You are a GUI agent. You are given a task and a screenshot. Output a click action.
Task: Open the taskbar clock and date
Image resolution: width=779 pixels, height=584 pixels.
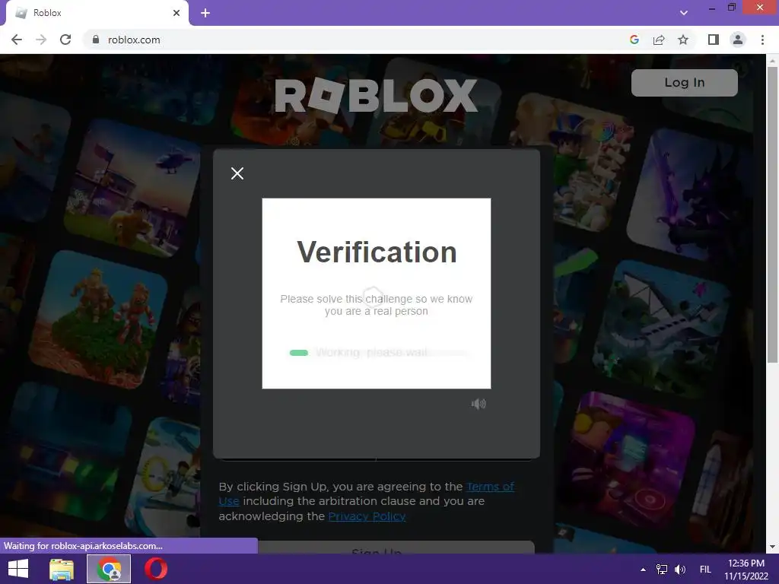[x=746, y=570]
